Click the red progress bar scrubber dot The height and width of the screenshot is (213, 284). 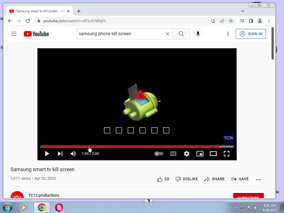217,146
